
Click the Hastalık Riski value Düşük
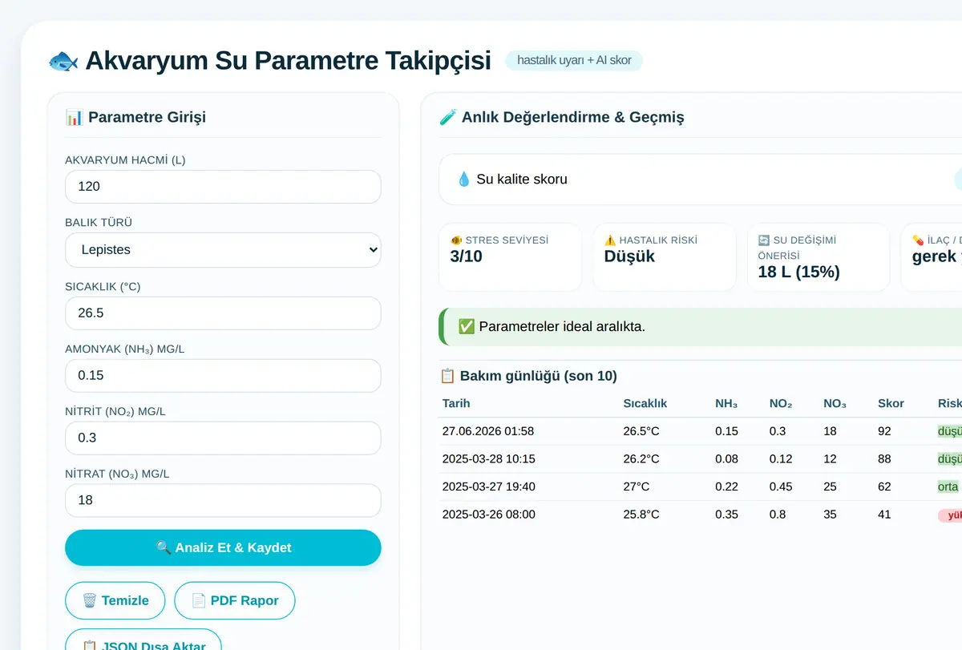[629, 256]
